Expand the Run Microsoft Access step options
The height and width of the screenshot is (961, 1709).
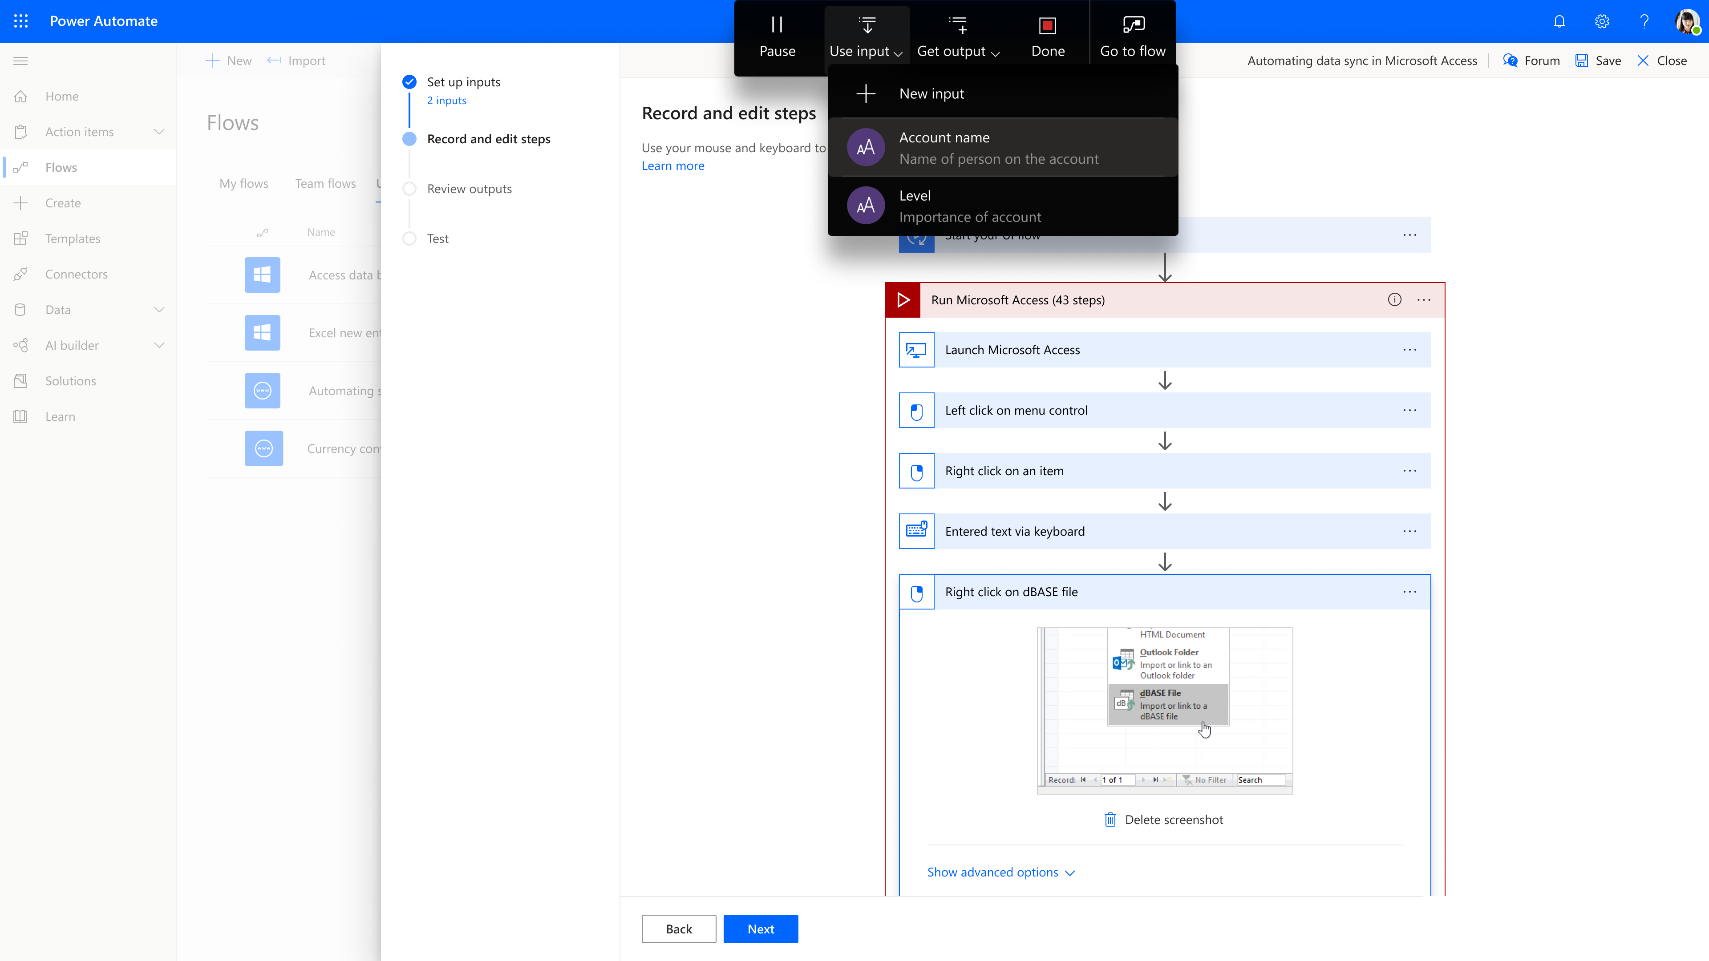click(x=1424, y=299)
